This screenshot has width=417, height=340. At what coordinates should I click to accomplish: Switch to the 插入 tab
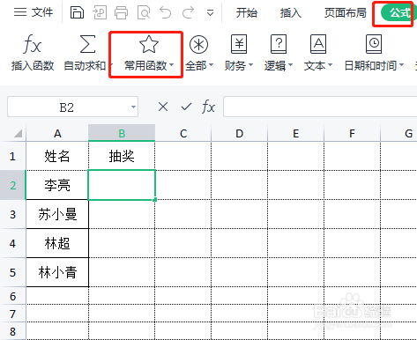(291, 13)
